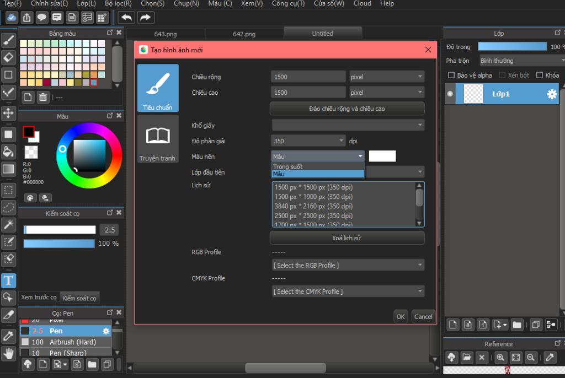Open the Khổ giấy dropdown

coord(348,125)
